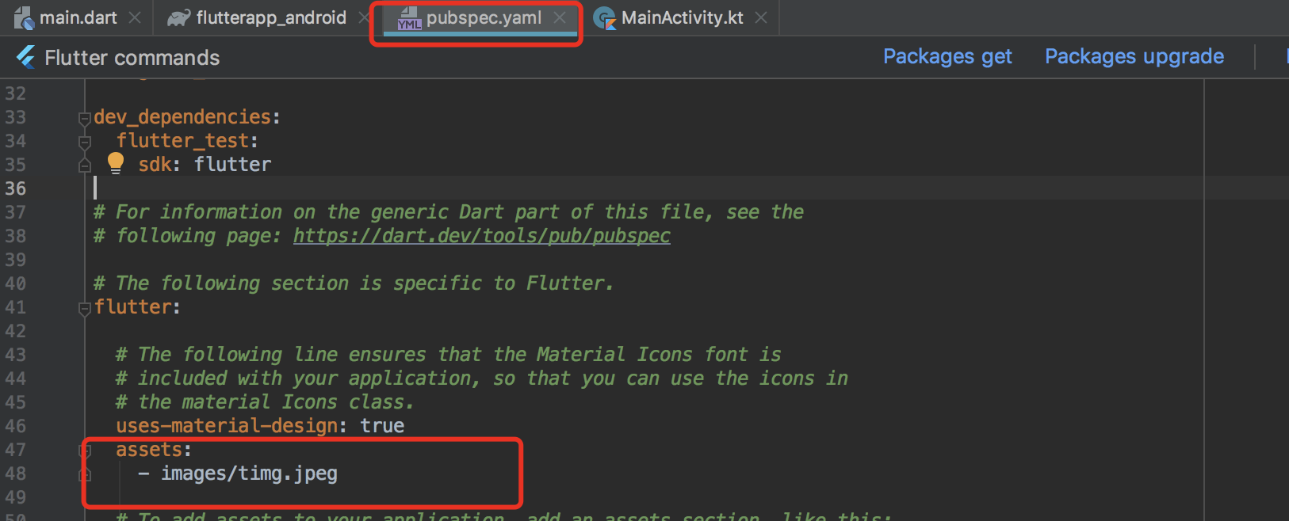The image size is (1289, 521).
Task: Click the Kotlin class icon on MainActivity.kt tab
Action: click(x=605, y=18)
